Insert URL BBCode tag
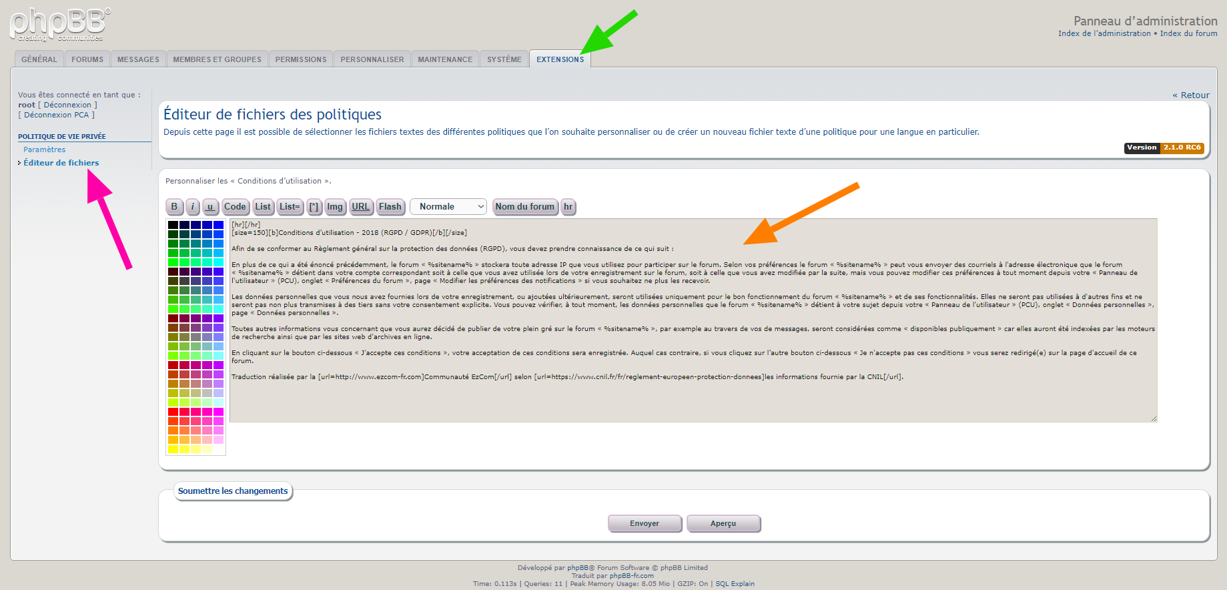1227x590 pixels. pyautogui.click(x=361, y=207)
